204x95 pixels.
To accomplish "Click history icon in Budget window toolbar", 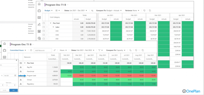I will pyautogui.click(x=144, y=11).
